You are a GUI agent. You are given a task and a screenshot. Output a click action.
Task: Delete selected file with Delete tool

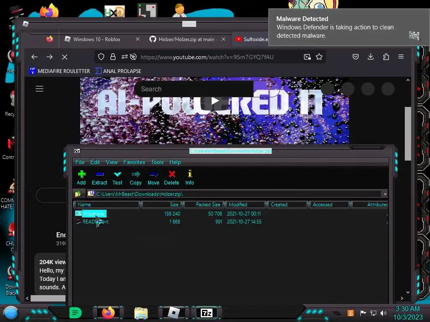click(x=172, y=178)
